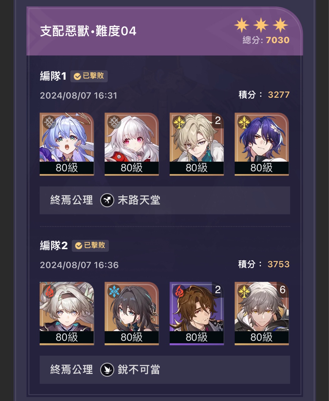Open the 終焉公理 末路天堂 bar

(165, 200)
